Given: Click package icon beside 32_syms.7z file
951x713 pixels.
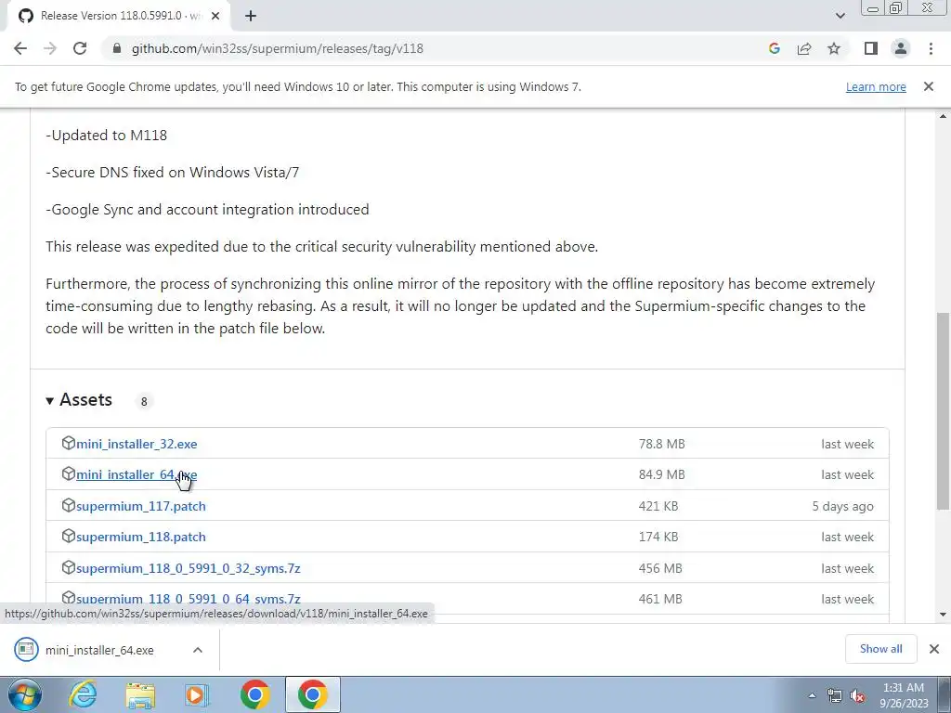Looking at the screenshot, I should (x=69, y=567).
